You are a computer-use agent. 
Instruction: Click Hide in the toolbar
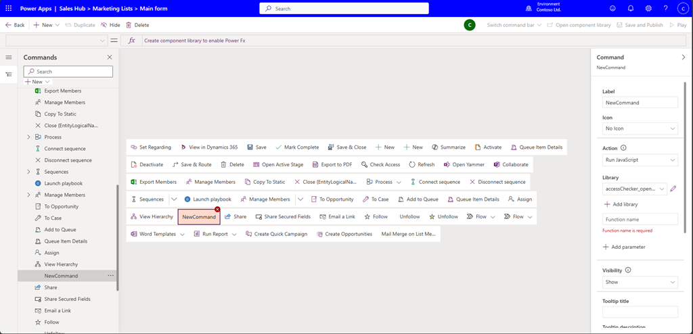[x=110, y=25]
